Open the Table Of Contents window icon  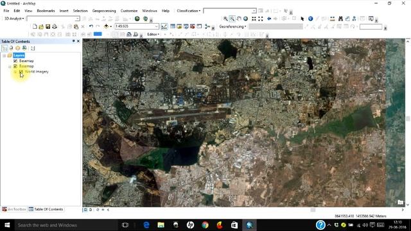pyautogui.click(x=173, y=26)
